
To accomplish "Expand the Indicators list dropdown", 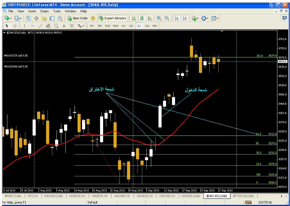I will 195,18.
